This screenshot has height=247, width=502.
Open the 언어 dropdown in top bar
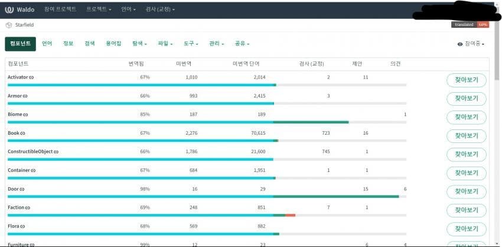[x=129, y=9]
